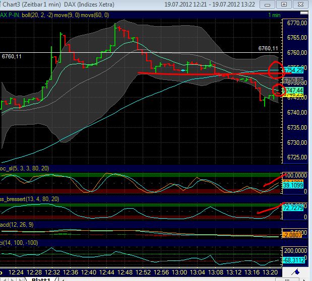Click the date range 19.07.2012 12:21 - 13:22

[210, 5]
